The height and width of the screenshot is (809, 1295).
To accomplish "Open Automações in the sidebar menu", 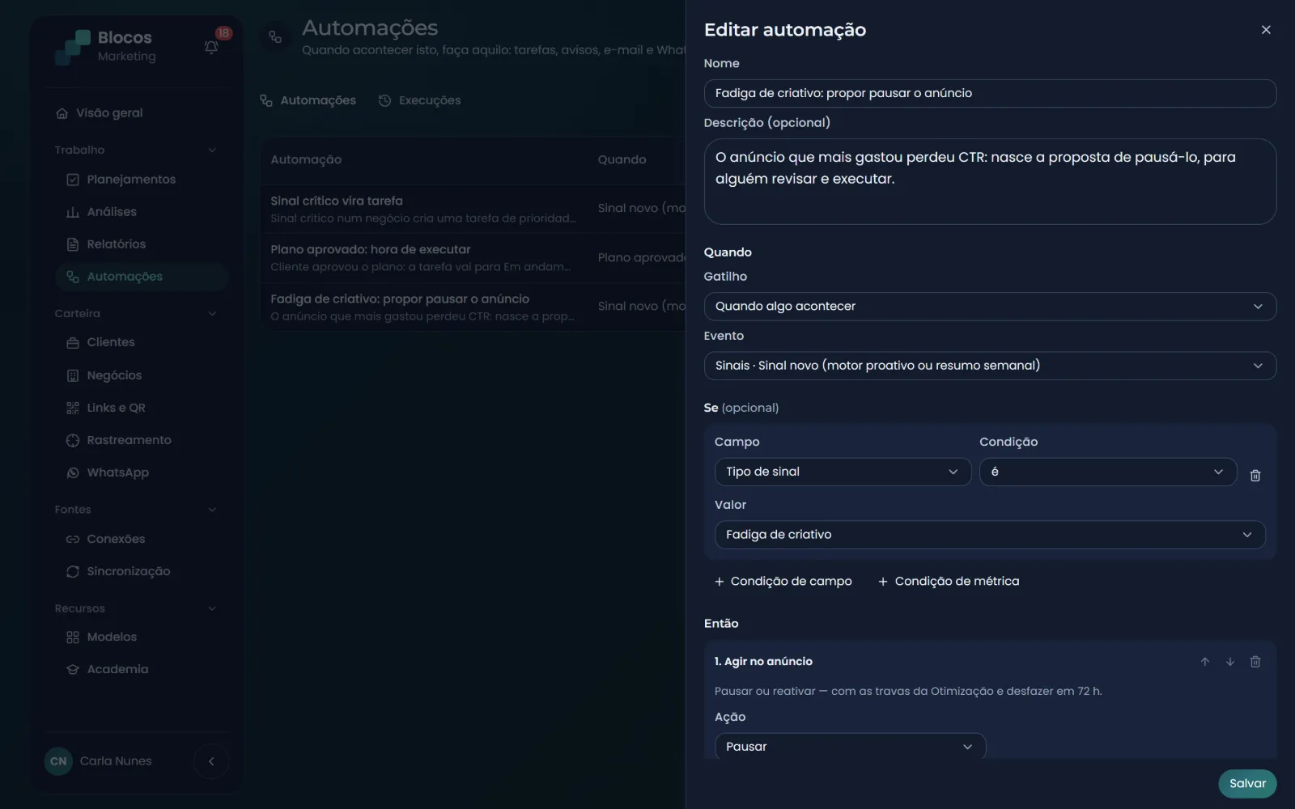I will pyautogui.click(x=142, y=277).
